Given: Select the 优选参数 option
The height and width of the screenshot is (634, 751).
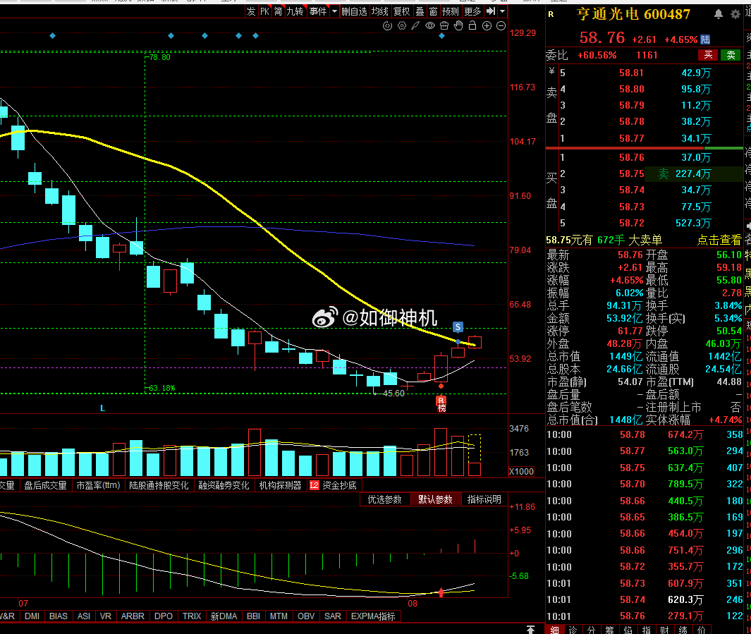Looking at the screenshot, I should [384, 499].
